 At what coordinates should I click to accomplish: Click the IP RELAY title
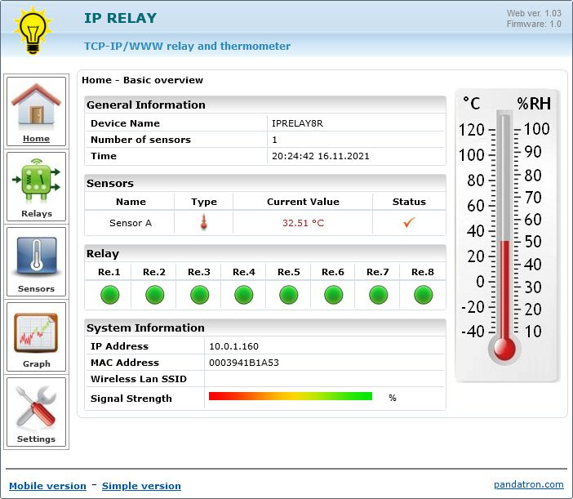click(120, 18)
